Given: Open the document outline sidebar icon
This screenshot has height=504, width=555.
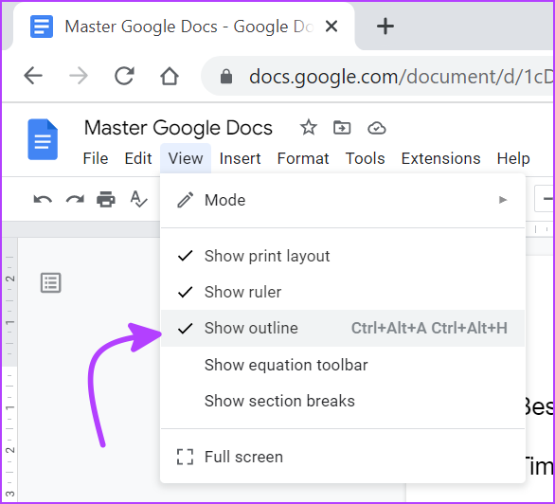Looking at the screenshot, I should (51, 283).
